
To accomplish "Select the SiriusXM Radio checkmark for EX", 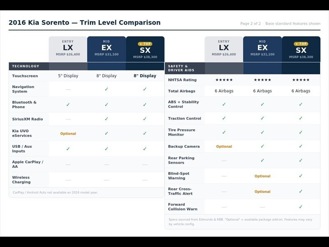I will point(107,119).
